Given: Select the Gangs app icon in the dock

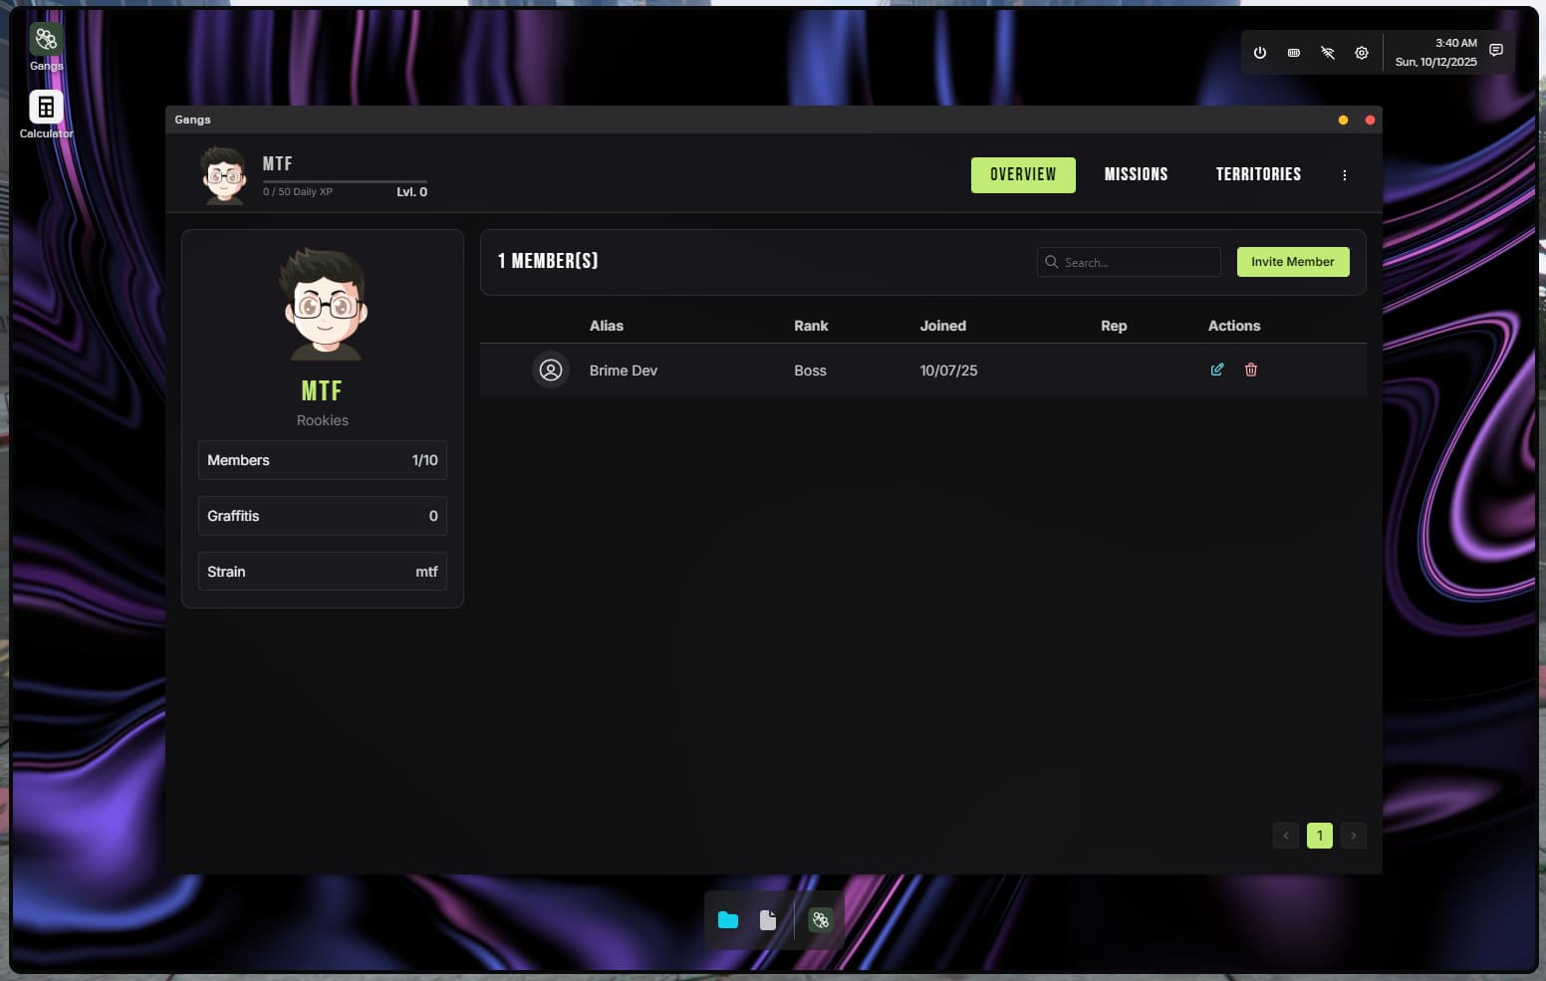Looking at the screenshot, I should [x=820, y=920].
